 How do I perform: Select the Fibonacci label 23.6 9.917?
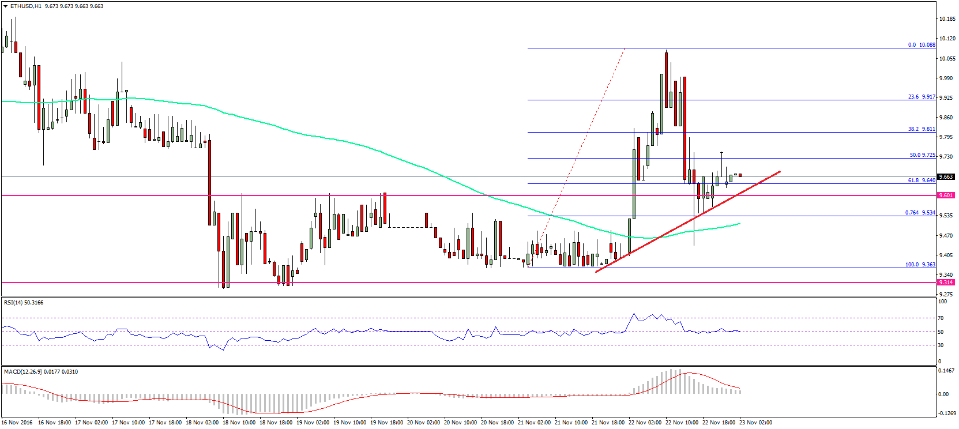(922, 97)
